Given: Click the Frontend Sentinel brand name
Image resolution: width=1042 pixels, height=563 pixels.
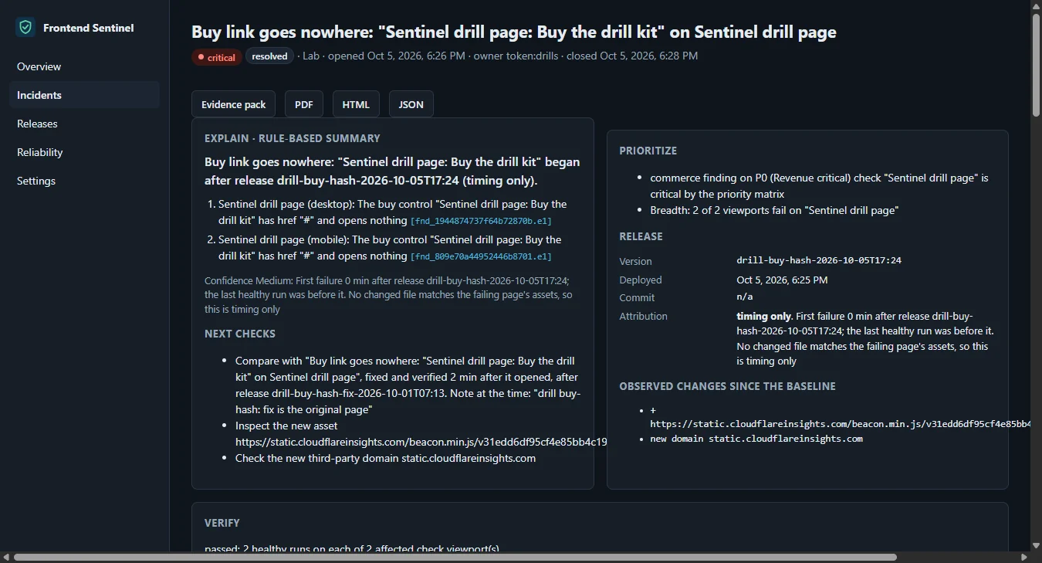Looking at the screenshot, I should pyautogui.click(x=89, y=28).
